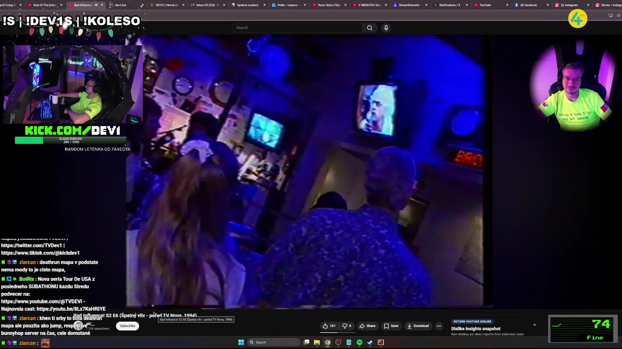Click the 4K round logo badge
The image size is (622, 349).
tap(578, 19)
